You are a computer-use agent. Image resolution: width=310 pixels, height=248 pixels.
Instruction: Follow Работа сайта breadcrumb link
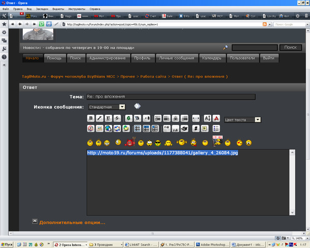click(153, 76)
